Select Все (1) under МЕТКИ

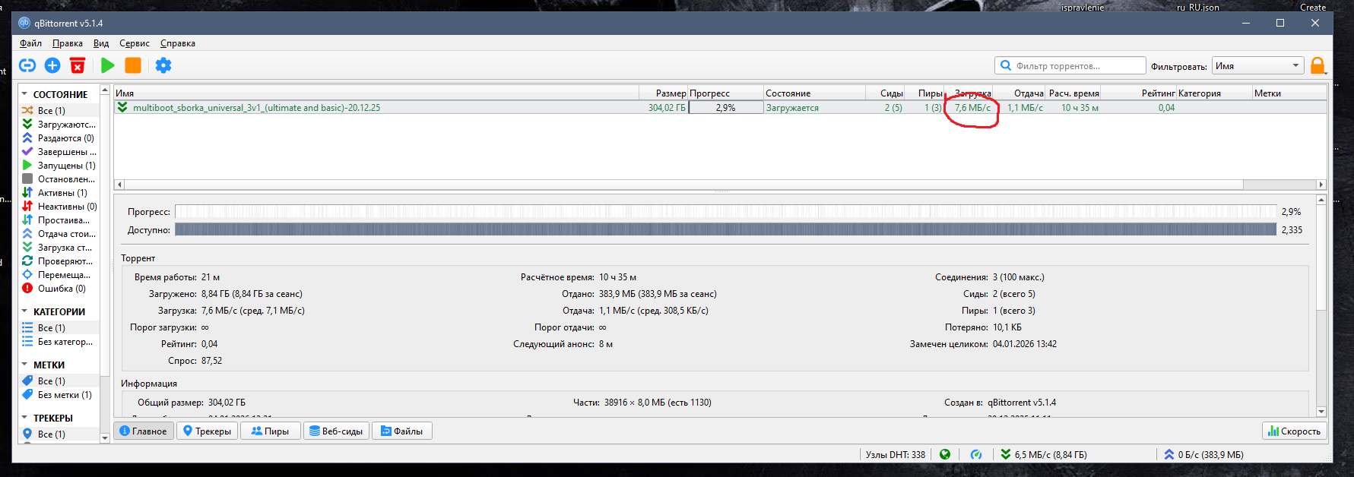tap(59, 381)
